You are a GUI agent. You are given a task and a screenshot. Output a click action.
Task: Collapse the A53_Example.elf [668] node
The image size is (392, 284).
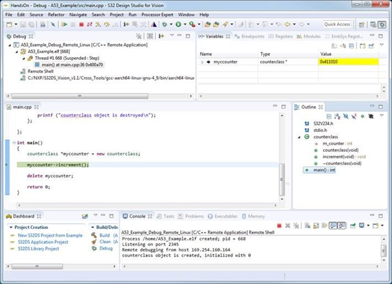[x=17, y=52]
